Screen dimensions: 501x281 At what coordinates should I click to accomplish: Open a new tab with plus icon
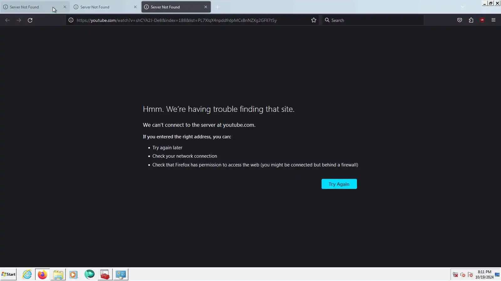click(218, 7)
